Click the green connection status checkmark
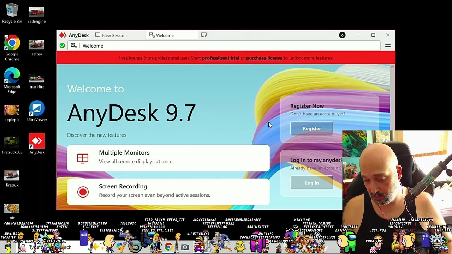The image size is (452, 254). pyautogui.click(x=62, y=46)
